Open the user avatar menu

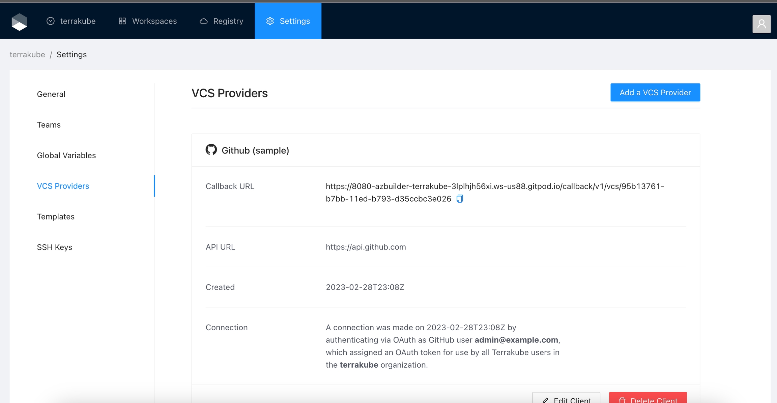761,24
